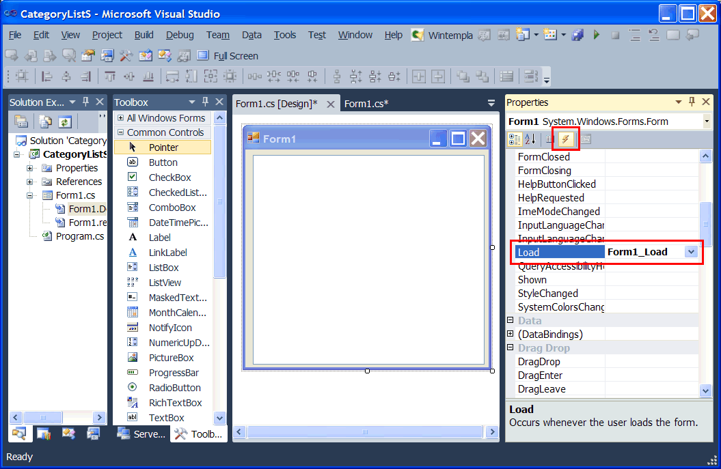Select the FormClosing event row

pyautogui.click(x=606, y=171)
